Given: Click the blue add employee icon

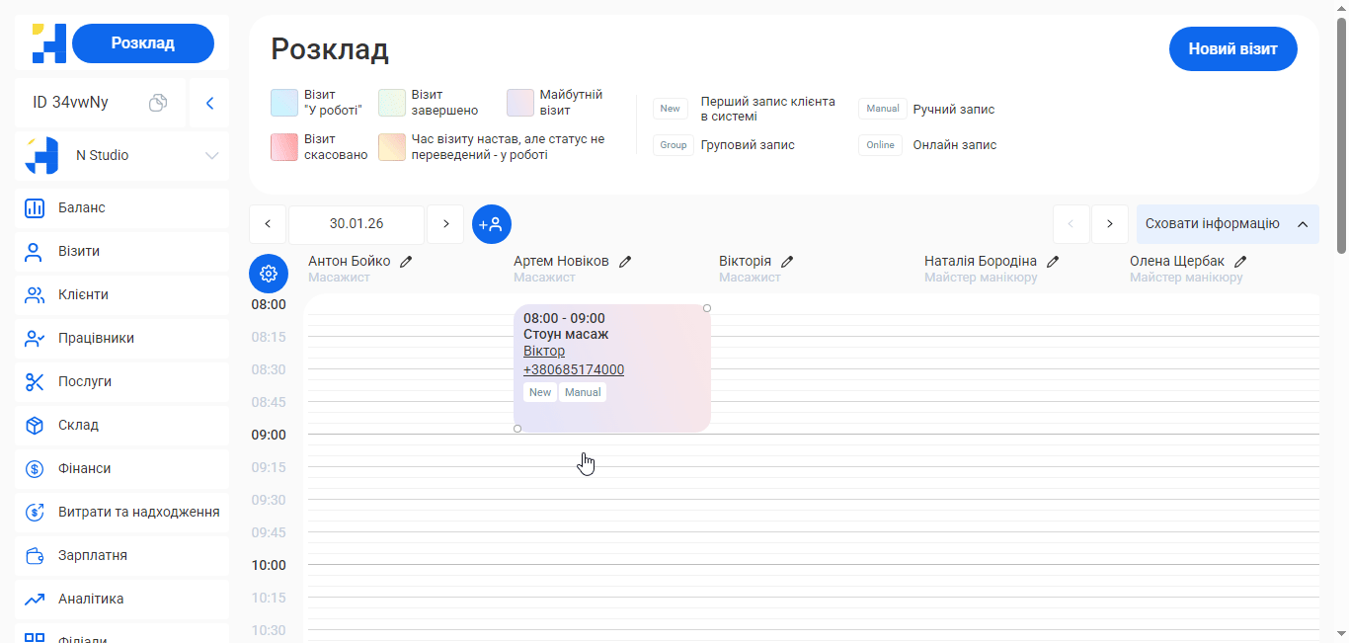Looking at the screenshot, I should coord(492,224).
